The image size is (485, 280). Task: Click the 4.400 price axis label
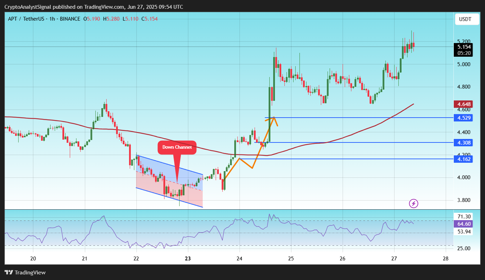(464, 132)
